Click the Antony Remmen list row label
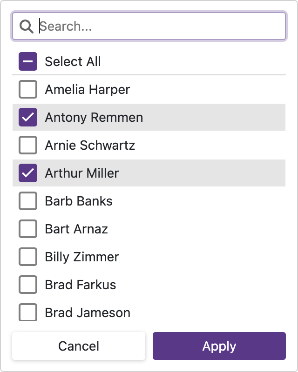298x372 pixels. (94, 117)
